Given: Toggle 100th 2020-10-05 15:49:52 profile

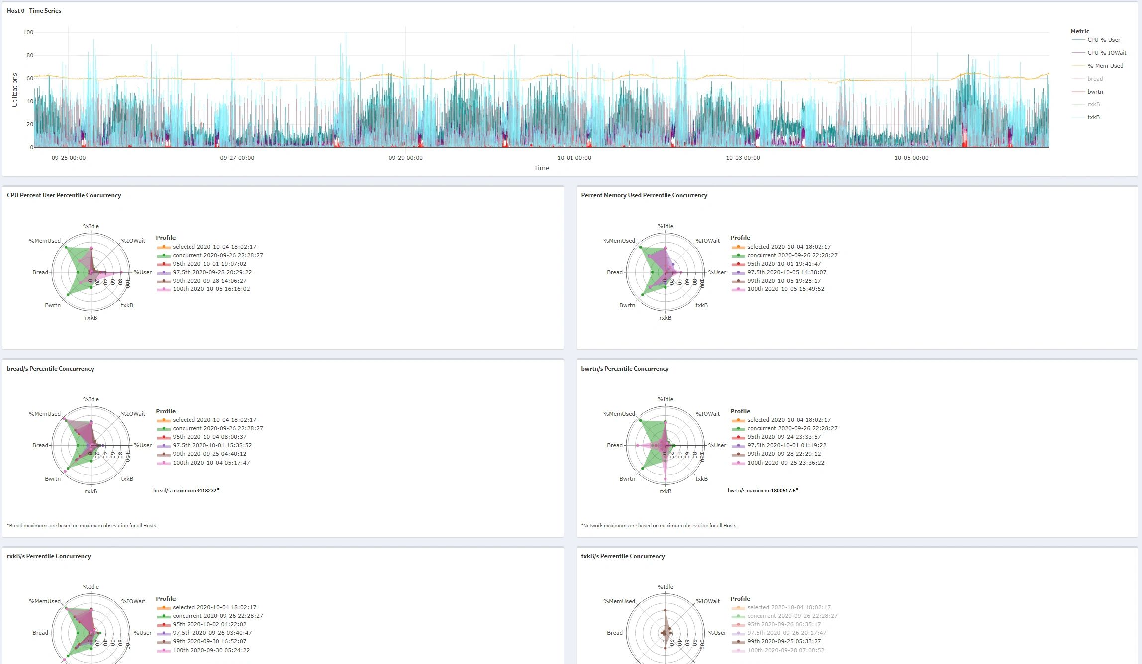Looking at the screenshot, I should pyautogui.click(x=778, y=289).
